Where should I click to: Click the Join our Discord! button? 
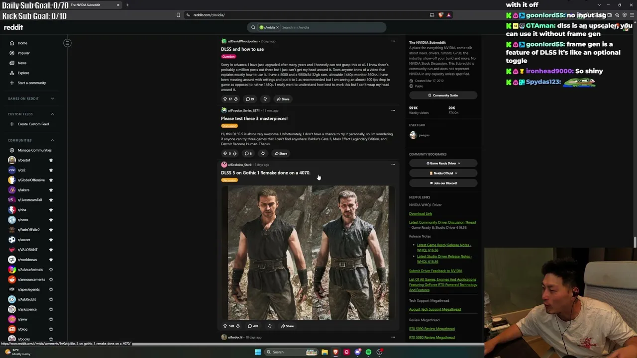tap(443, 183)
